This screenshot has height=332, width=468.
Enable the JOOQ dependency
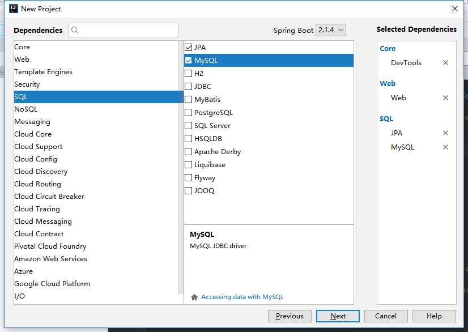pos(188,190)
